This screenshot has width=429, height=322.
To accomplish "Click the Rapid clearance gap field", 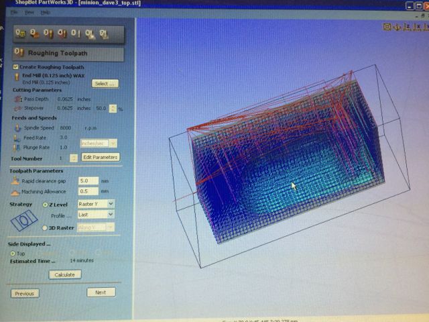I will pyautogui.click(x=88, y=180).
